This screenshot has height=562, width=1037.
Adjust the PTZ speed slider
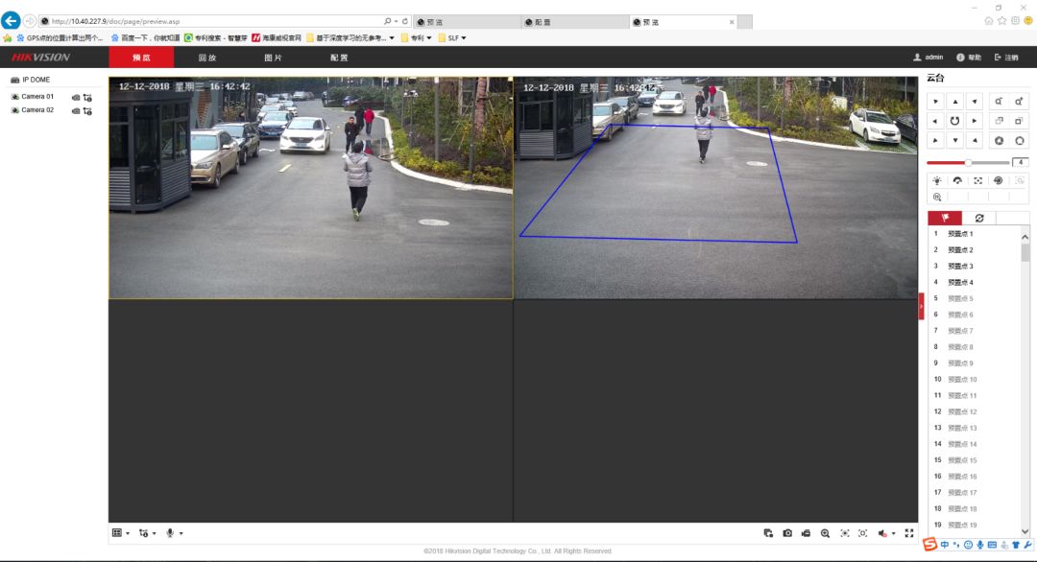click(x=968, y=162)
